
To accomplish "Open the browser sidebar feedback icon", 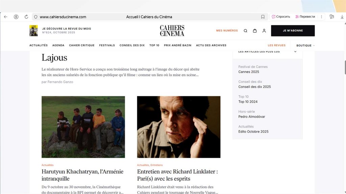I will pos(332,17).
